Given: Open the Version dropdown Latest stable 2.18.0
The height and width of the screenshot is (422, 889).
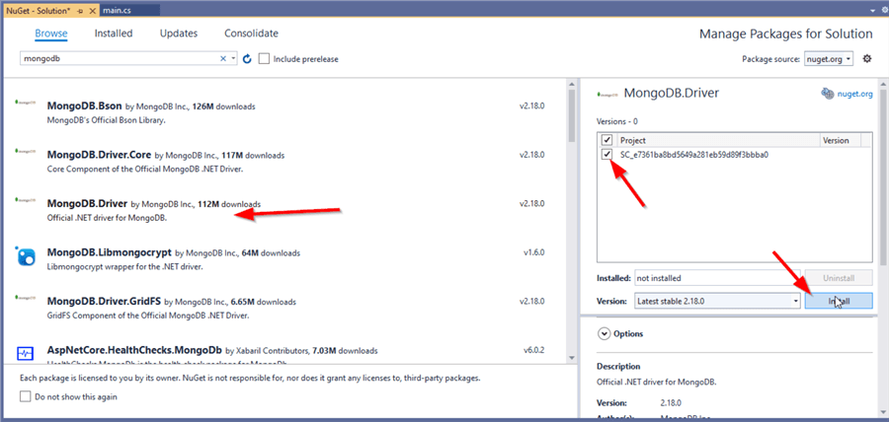Looking at the screenshot, I should 718,301.
